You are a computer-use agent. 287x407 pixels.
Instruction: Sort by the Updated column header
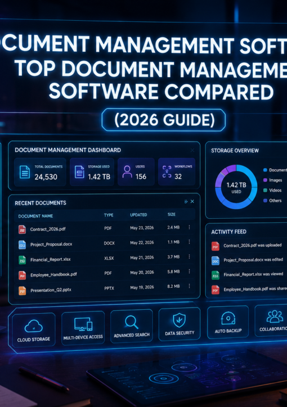pyautogui.click(x=138, y=215)
